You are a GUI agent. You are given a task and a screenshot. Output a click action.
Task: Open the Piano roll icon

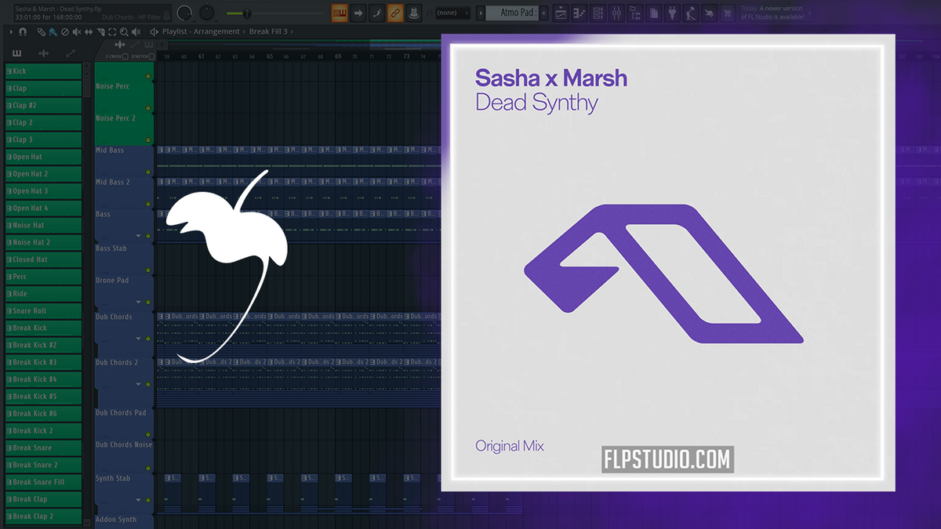tap(580, 13)
